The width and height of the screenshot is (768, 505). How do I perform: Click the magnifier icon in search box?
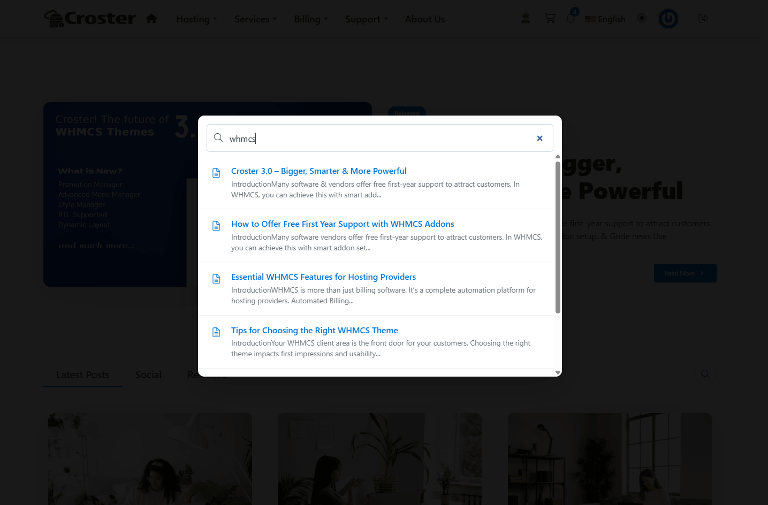click(x=218, y=137)
